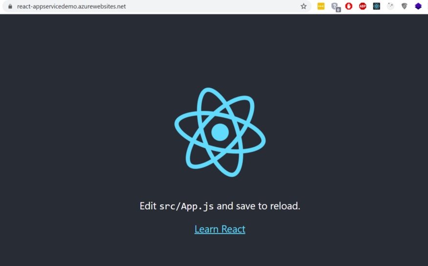Click the purple stacked layers extension icon
Viewport: 428px width, 266px height.
[x=418, y=6]
